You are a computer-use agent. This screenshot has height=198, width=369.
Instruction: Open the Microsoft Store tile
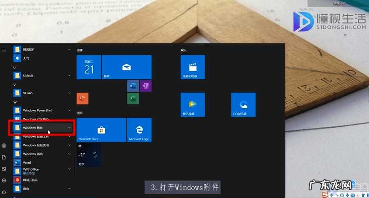101,130
